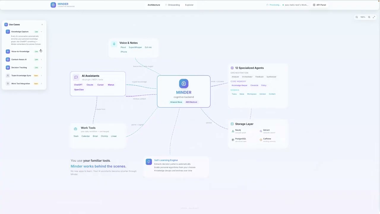380x214 pixels.
Task: Collapse the Knowledge Capture use case
Action: point(41,32)
